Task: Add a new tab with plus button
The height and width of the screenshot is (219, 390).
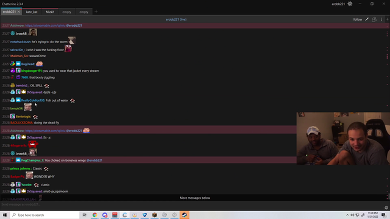Action: coord(96,12)
